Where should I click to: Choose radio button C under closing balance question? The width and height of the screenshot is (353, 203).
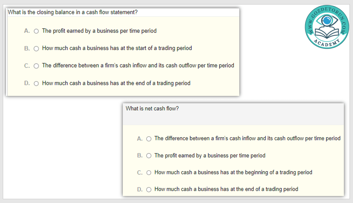click(x=36, y=66)
